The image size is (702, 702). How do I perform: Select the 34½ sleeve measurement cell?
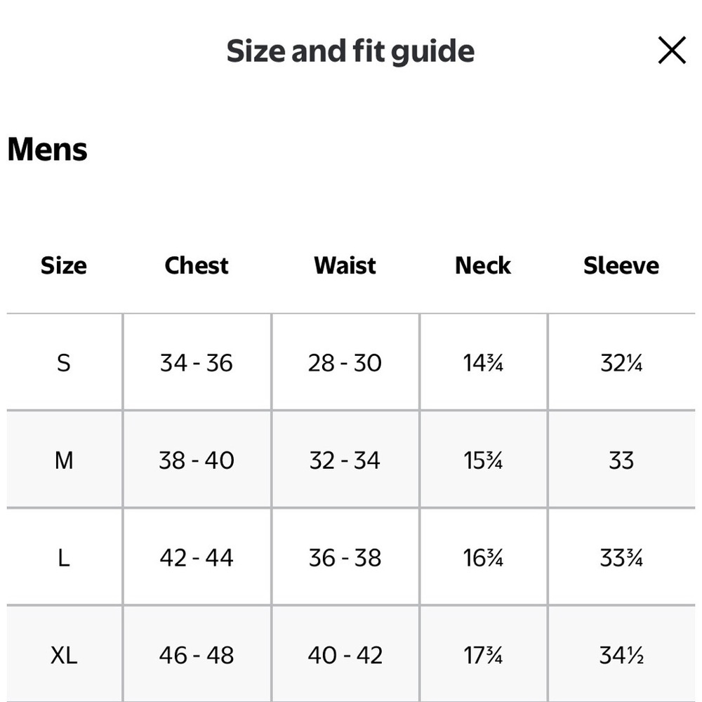click(x=621, y=656)
